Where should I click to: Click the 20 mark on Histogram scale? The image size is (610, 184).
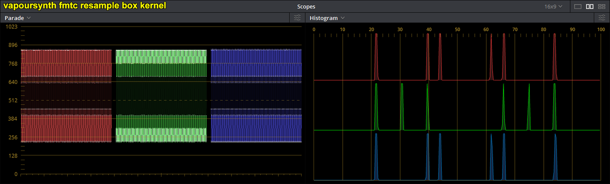point(371,30)
